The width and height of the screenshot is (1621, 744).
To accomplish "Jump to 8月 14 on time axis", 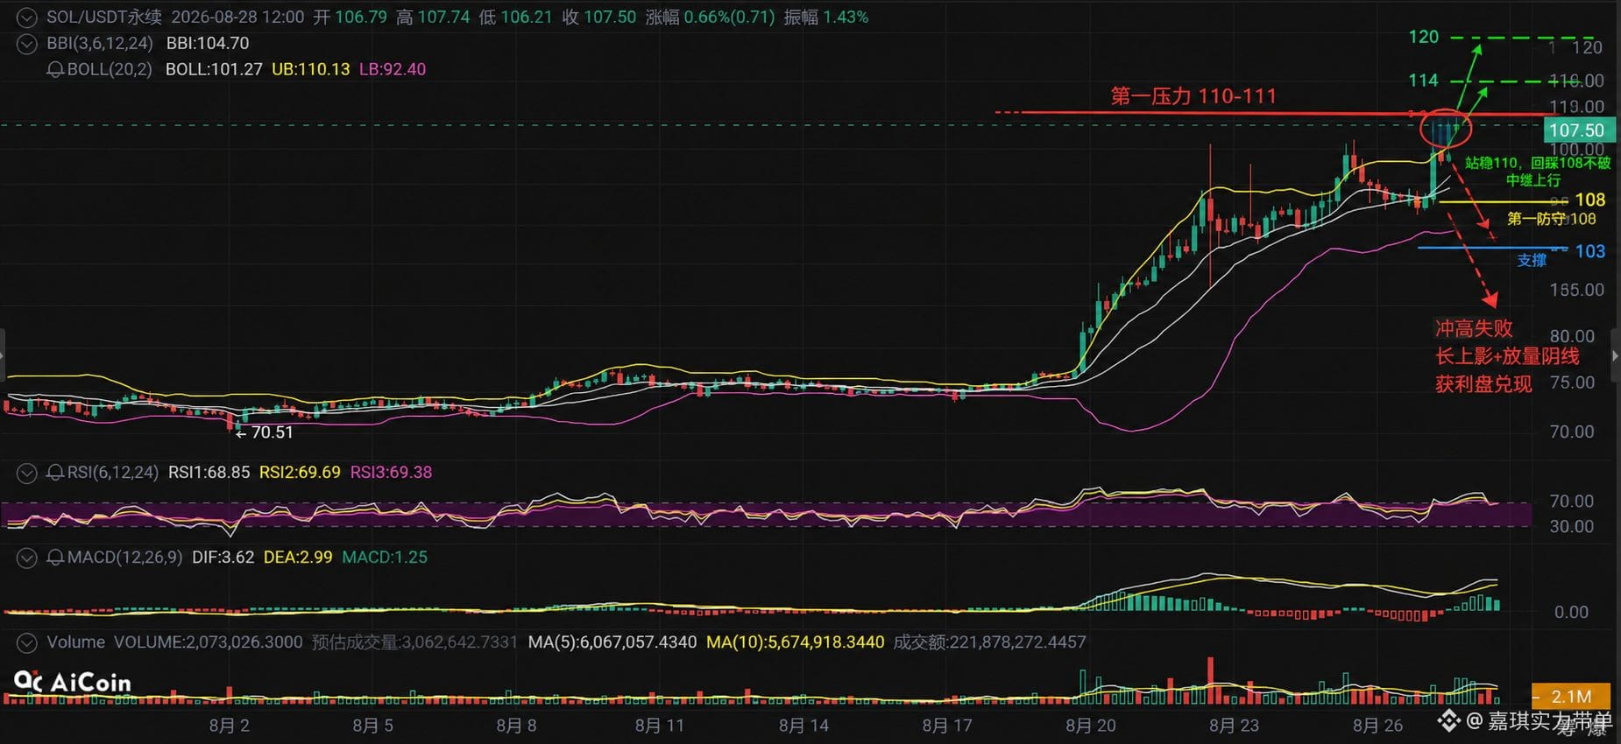I will [x=803, y=726].
